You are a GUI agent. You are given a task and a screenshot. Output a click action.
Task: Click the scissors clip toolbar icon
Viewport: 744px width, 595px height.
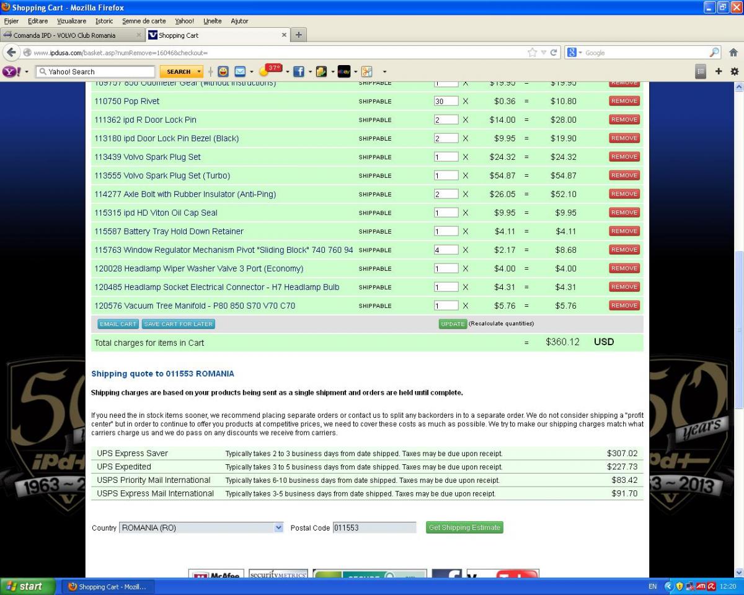(367, 71)
